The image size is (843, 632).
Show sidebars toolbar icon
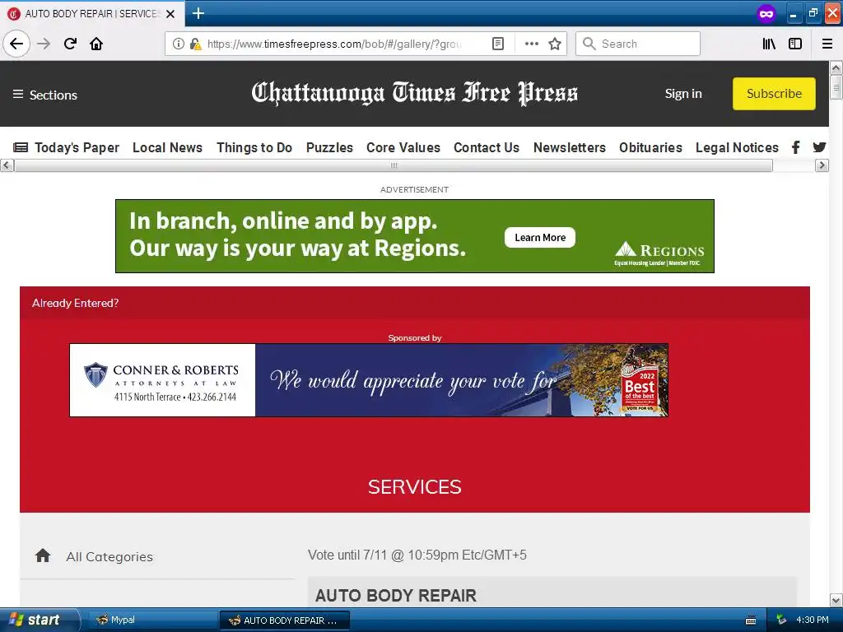coord(795,44)
